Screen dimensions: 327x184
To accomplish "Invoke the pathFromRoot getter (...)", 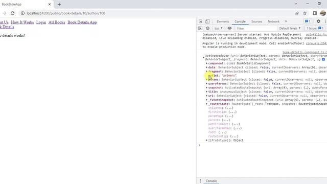I will pyautogui.click(x=236, y=124).
